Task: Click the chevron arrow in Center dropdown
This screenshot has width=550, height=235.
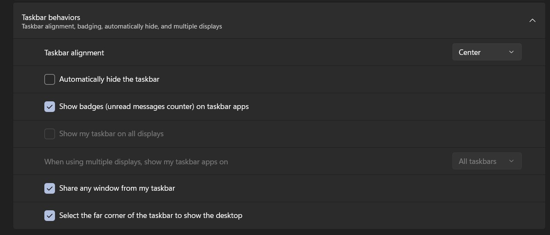Action: (511, 52)
